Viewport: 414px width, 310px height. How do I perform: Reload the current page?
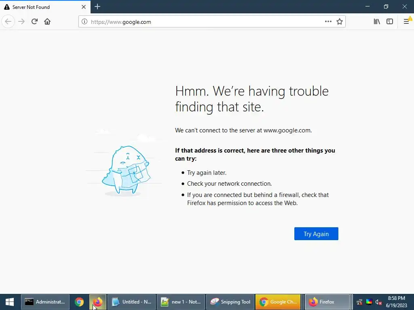(35, 22)
